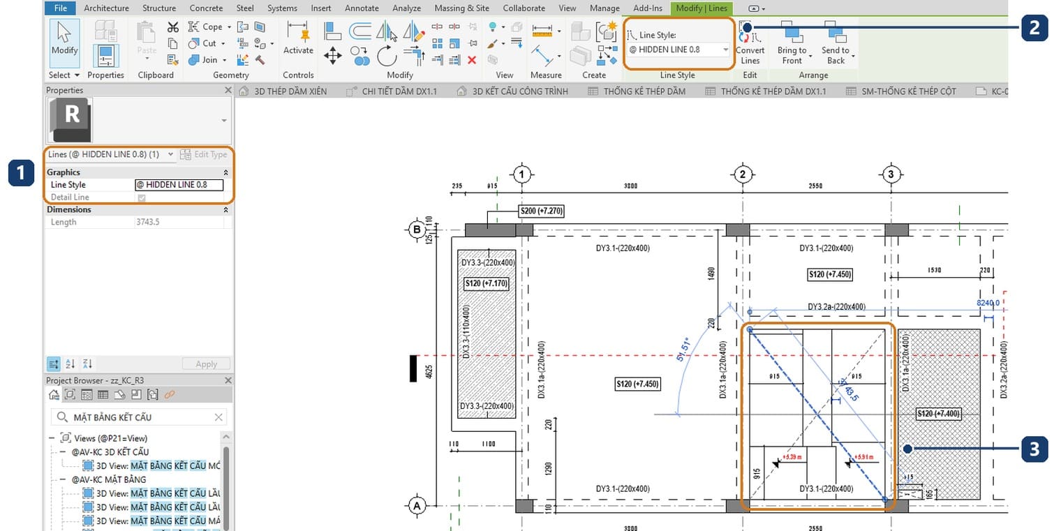1061x531 pixels.
Task: Sort properties descending Z-A
Action: point(87,364)
